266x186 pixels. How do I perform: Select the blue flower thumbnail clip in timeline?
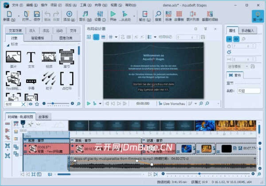[x=187, y=149]
